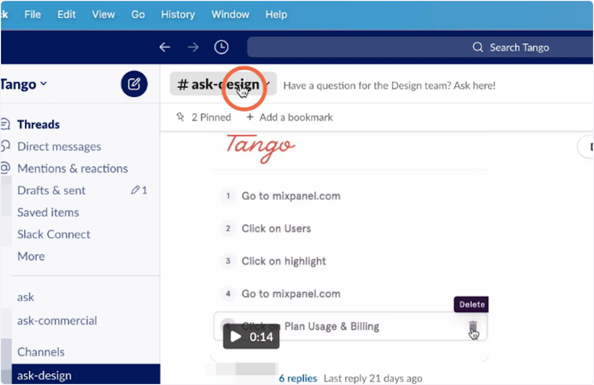Click the 'Click on highlight' step text
Screen dimensions: 594x385
pos(284,261)
